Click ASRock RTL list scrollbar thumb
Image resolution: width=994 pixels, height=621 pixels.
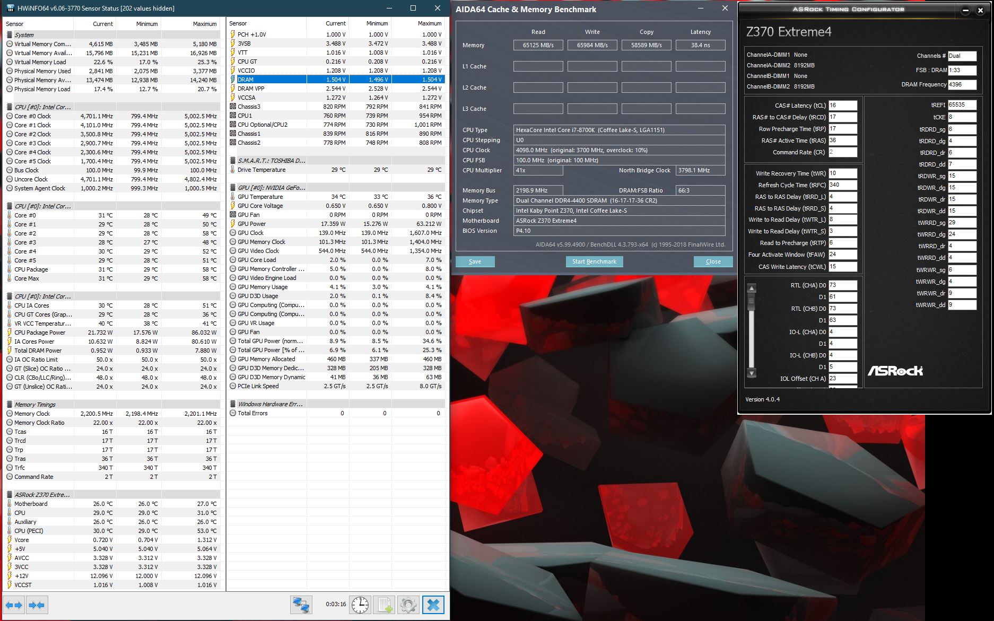[x=751, y=302]
